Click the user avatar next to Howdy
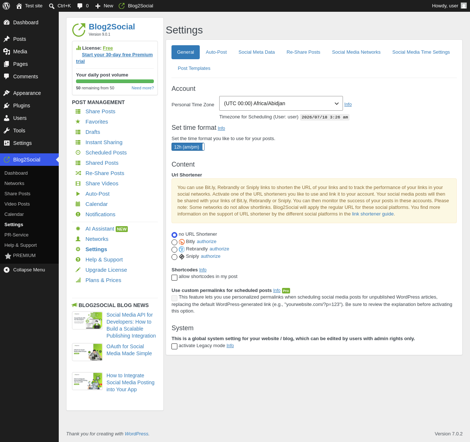470x442 pixels. (464, 6)
